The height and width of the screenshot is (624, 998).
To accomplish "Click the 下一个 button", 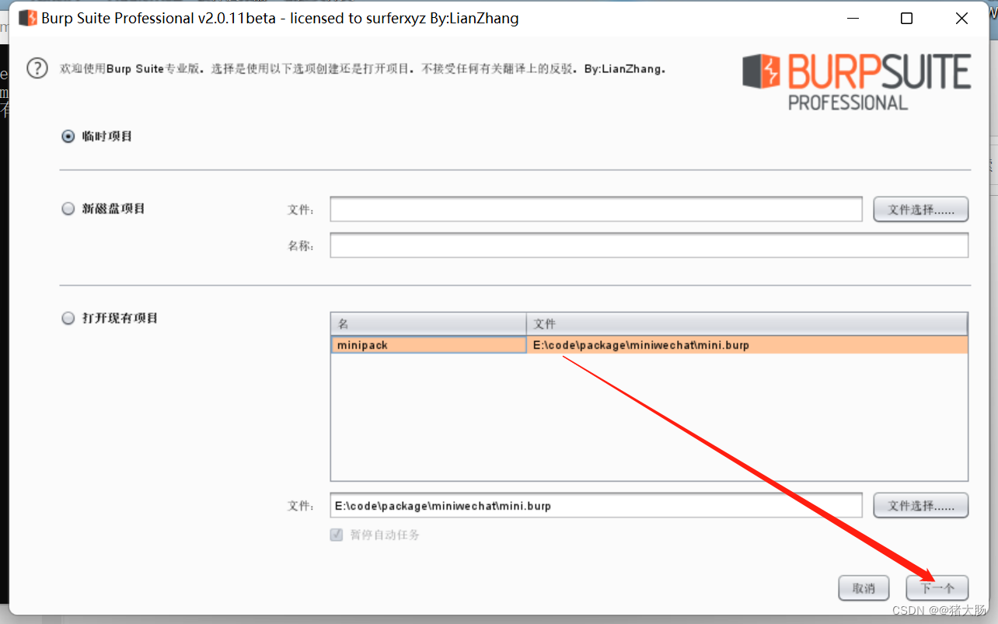I will click(937, 588).
